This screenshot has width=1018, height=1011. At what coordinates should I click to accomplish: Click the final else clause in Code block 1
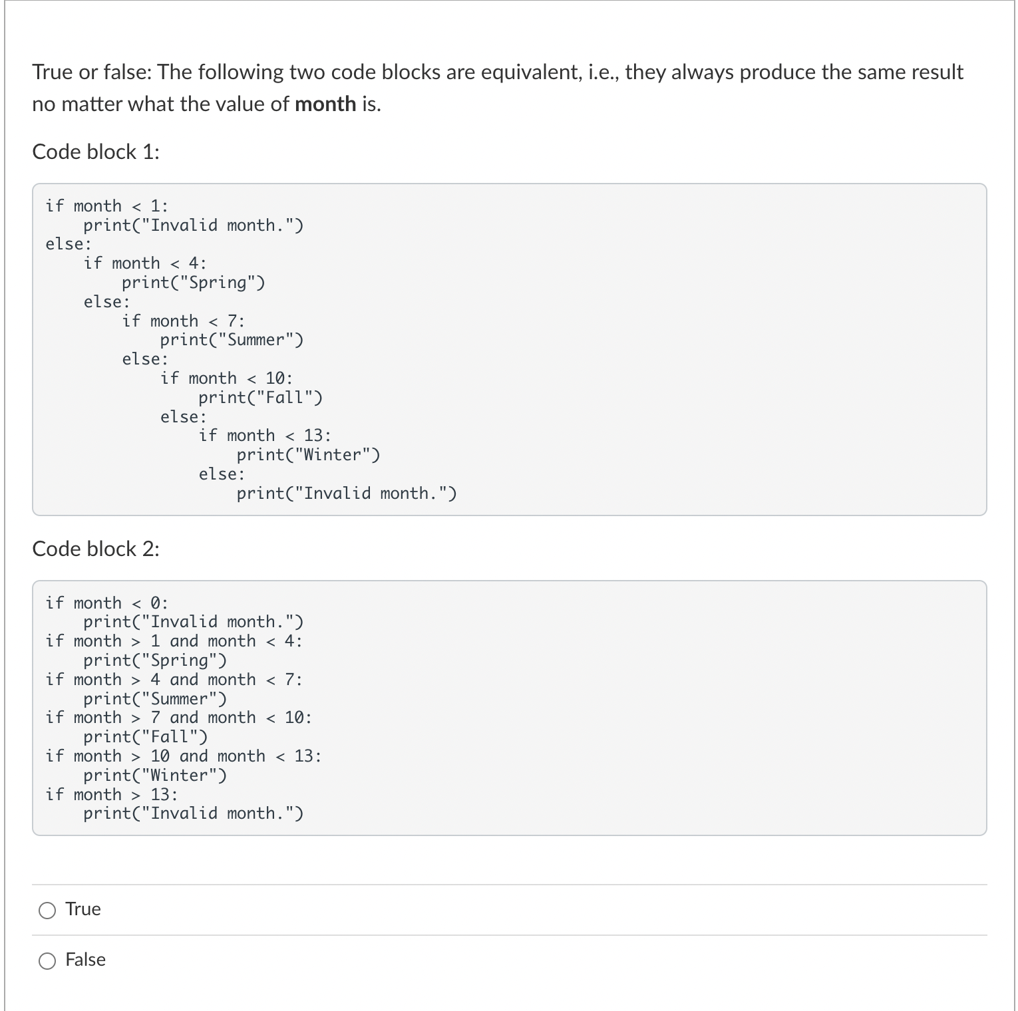(x=220, y=474)
